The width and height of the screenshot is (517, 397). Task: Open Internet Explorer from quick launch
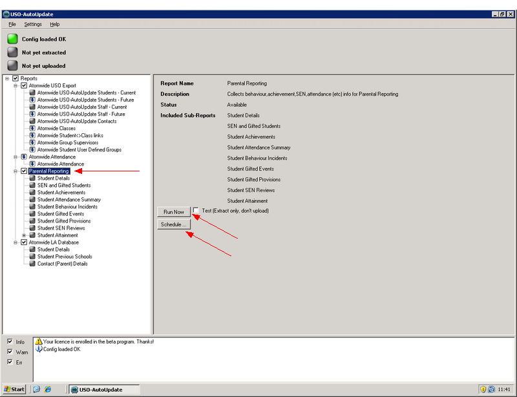click(48, 389)
